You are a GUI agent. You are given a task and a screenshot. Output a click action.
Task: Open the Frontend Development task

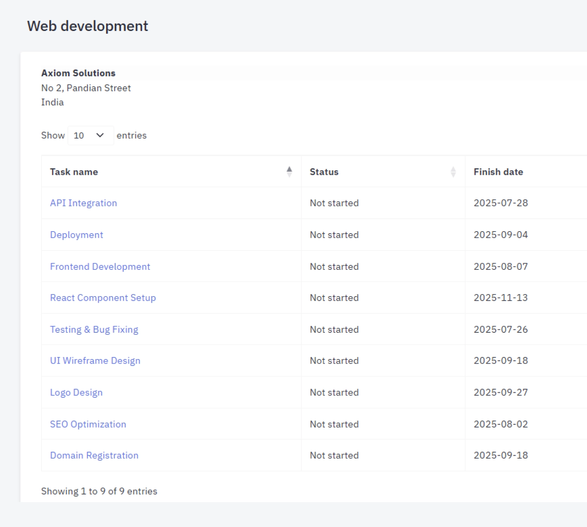(100, 267)
